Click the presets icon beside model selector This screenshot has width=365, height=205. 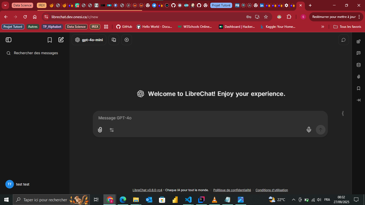[x=114, y=40]
